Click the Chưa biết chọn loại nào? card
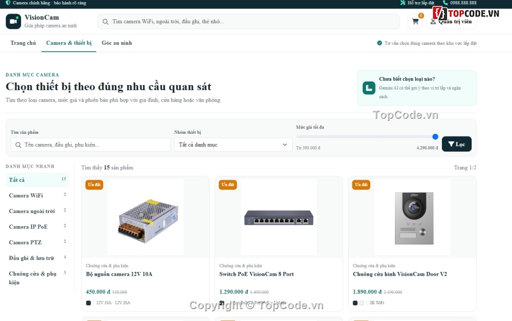Image resolution: width=512 pixels, height=321 pixels. (417, 88)
